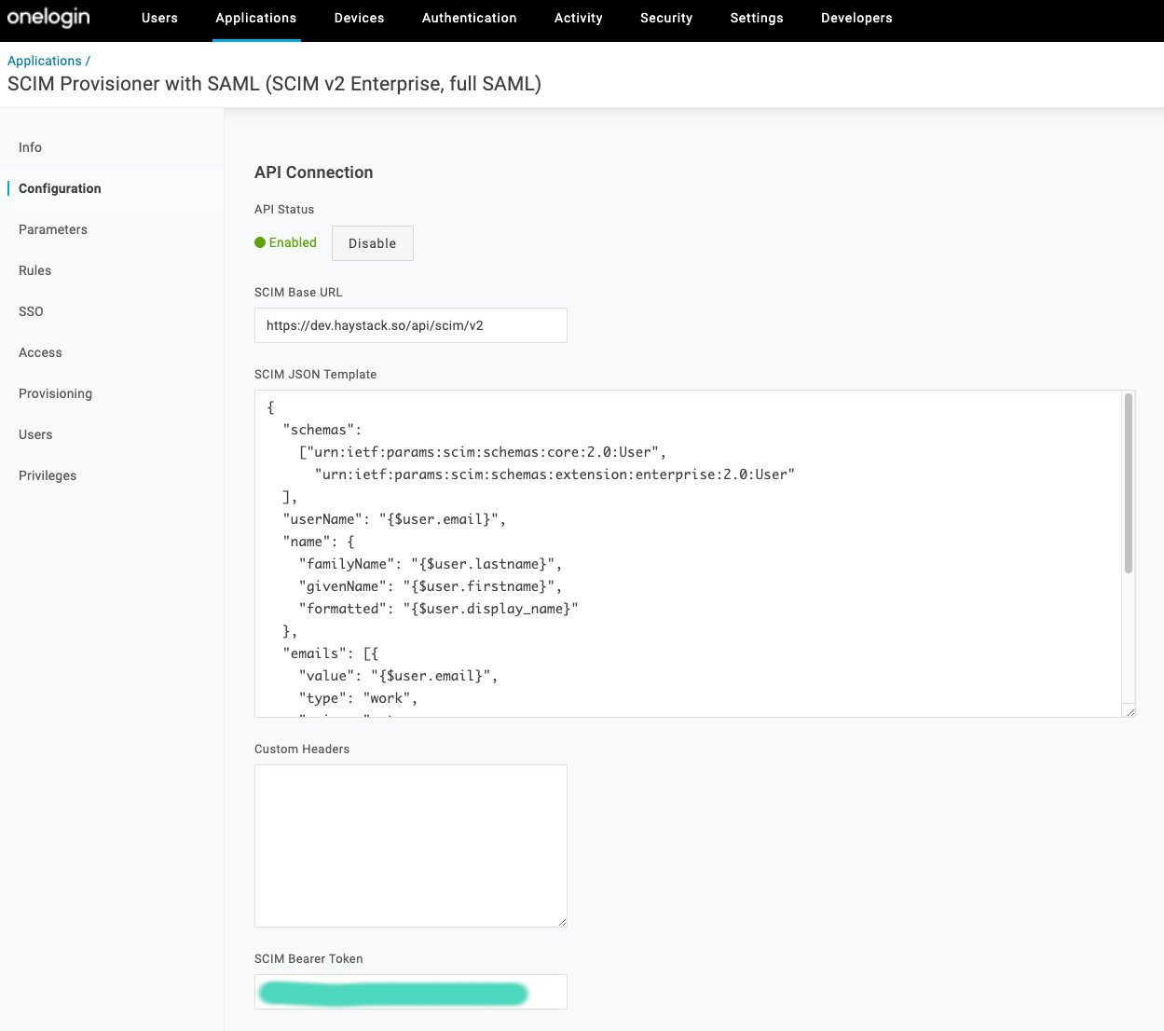This screenshot has width=1164, height=1031.
Task: Open the Developers menu
Action: (856, 18)
